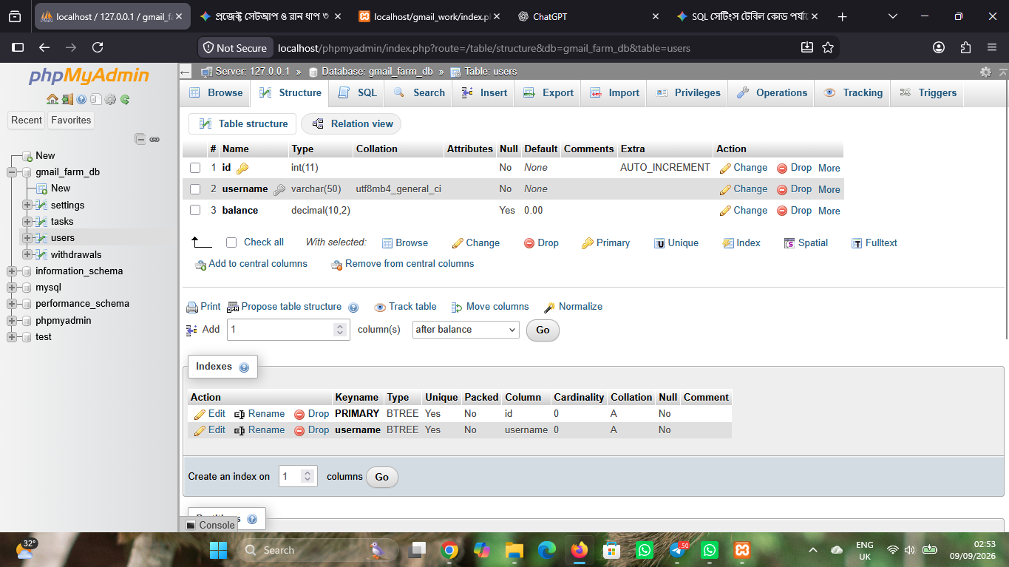
Task: Open Telegram from the taskbar
Action: (x=678, y=550)
